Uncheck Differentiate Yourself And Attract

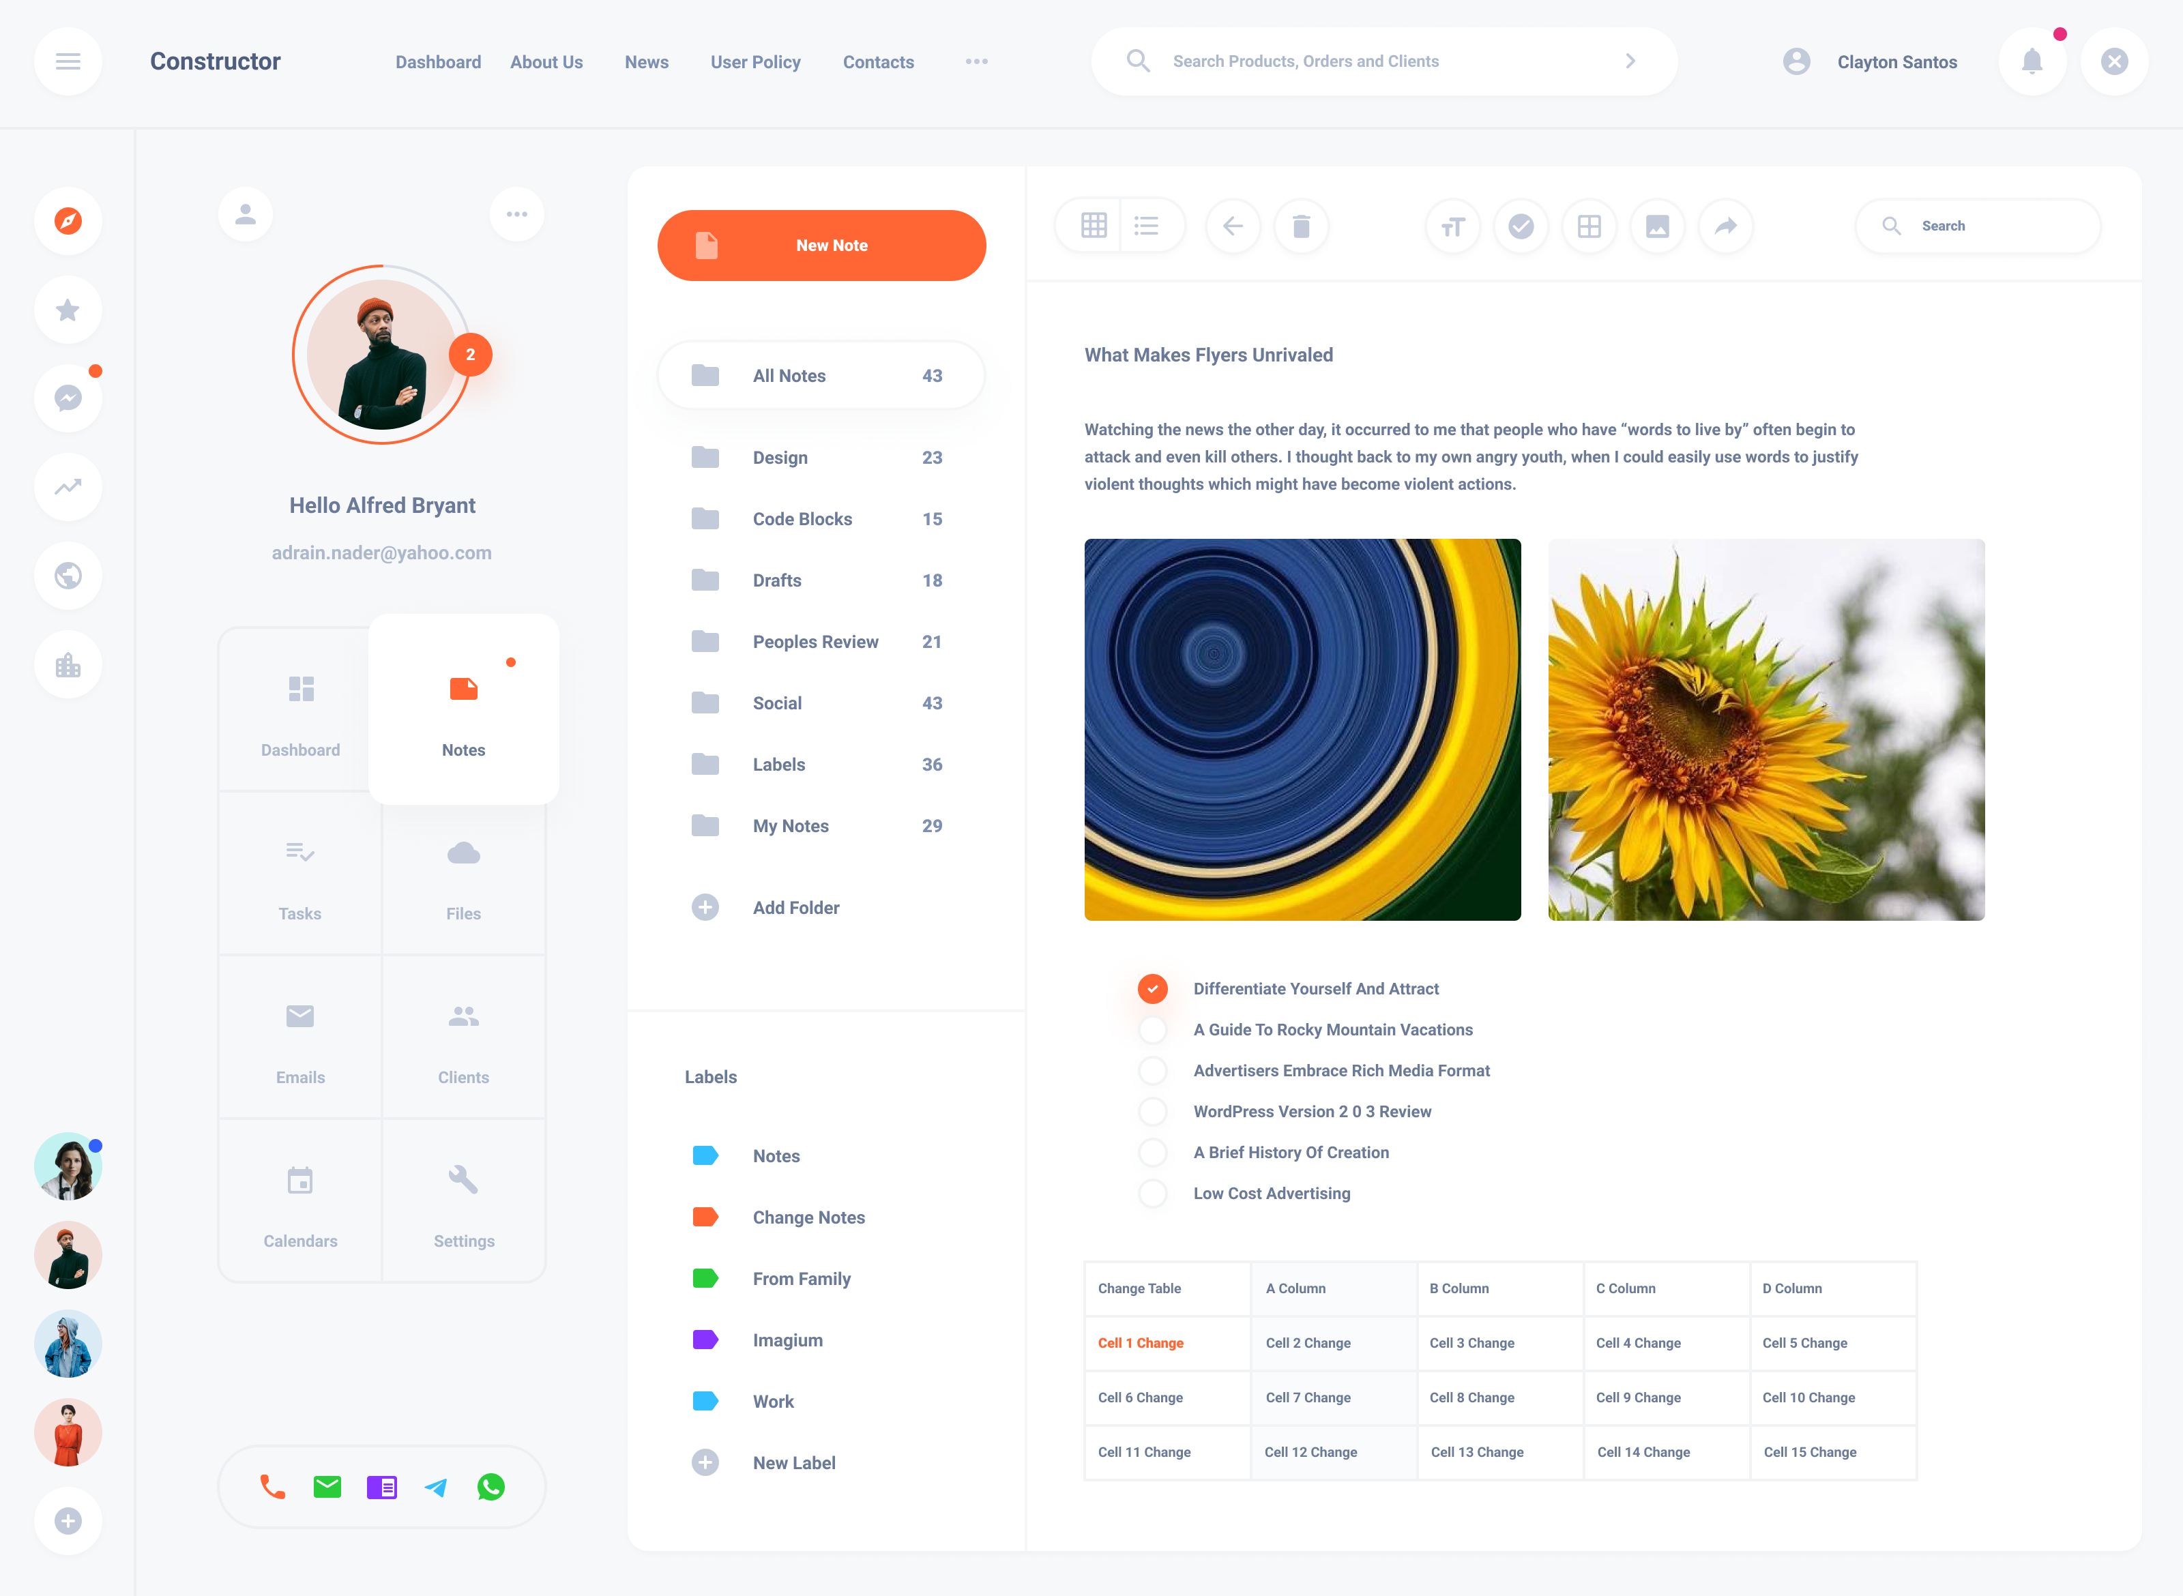1152,988
